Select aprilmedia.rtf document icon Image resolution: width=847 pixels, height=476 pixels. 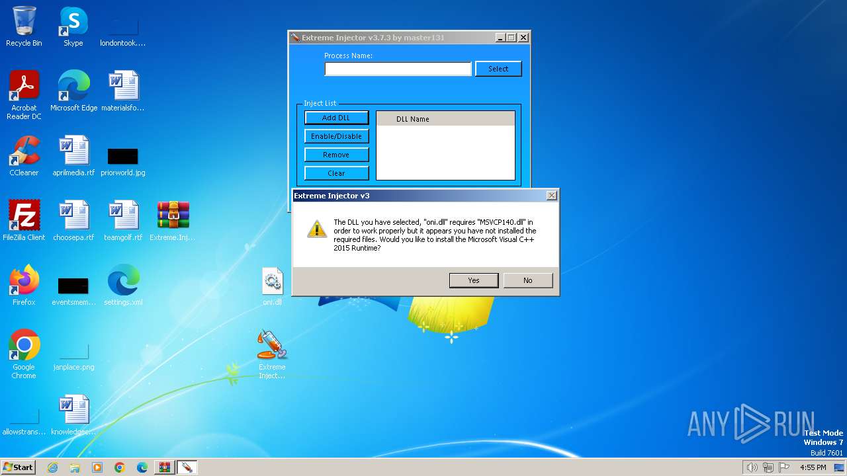point(73,156)
